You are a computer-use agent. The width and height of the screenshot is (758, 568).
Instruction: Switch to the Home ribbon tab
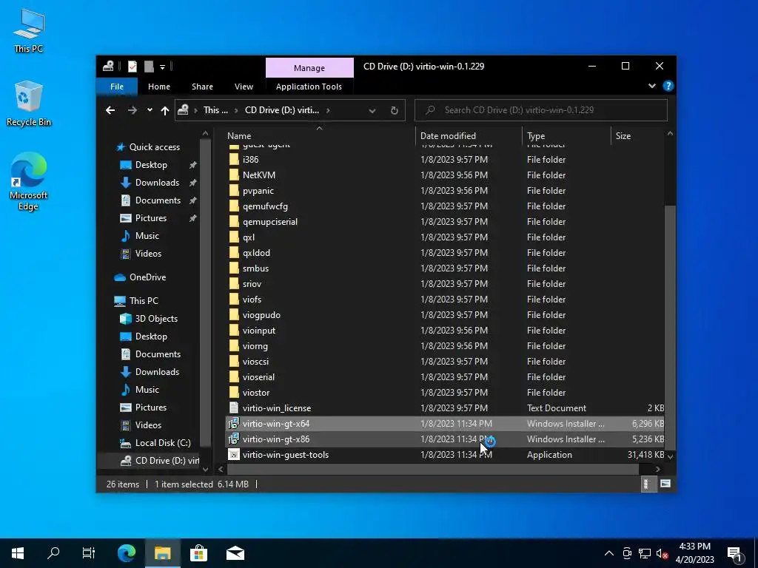159,87
